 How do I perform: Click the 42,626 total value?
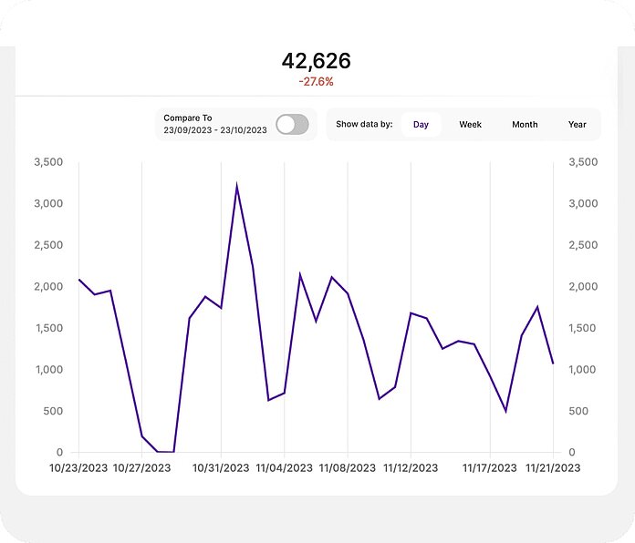(x=316, y=61)
